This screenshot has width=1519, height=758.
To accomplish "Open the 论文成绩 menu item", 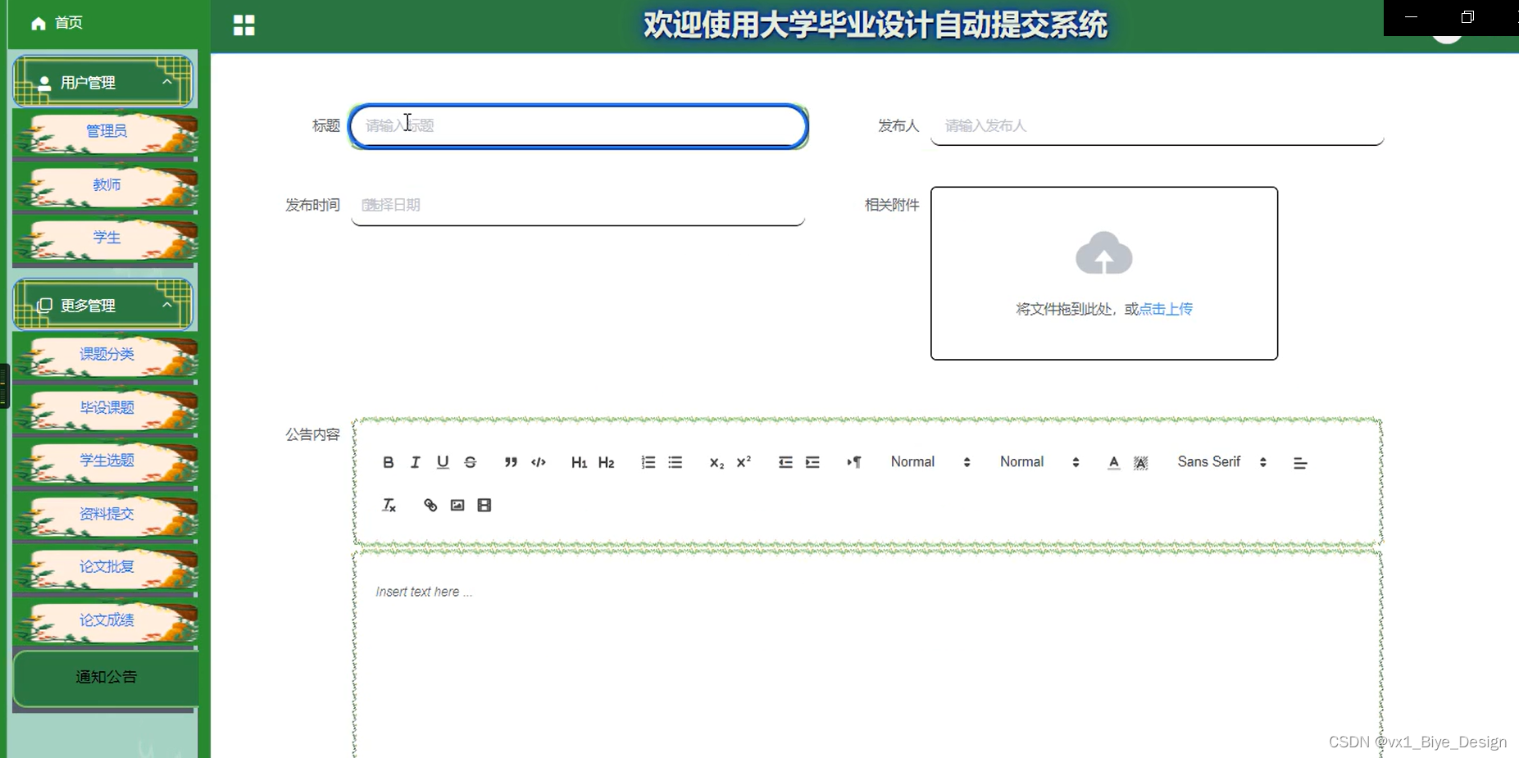I will click(x=106, y=620).
